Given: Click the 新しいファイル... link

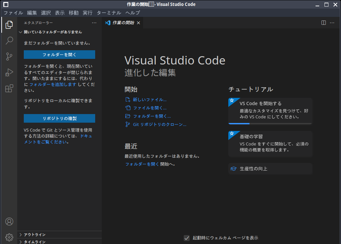Looking at the screenshot, I should pos(150,100).
